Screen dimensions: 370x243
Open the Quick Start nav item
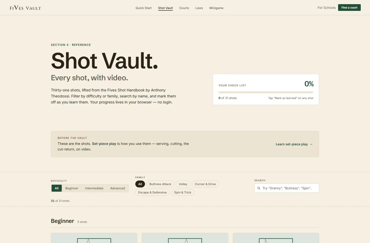point(144,8)
